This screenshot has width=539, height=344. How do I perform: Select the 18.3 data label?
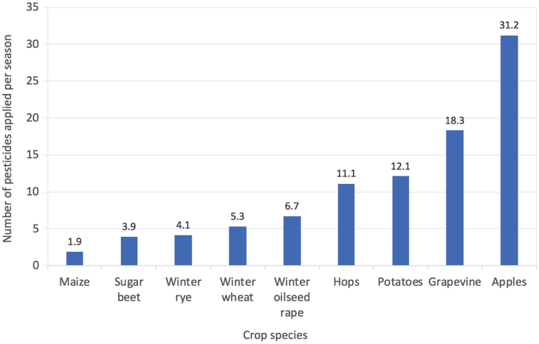[455, 121]
